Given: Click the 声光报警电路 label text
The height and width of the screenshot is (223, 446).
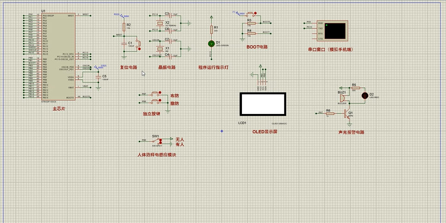Looking at the screenshot, I should (x=351, y=132).
